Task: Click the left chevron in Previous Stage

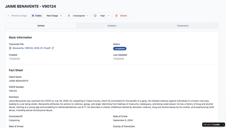Action: [8, 16]
